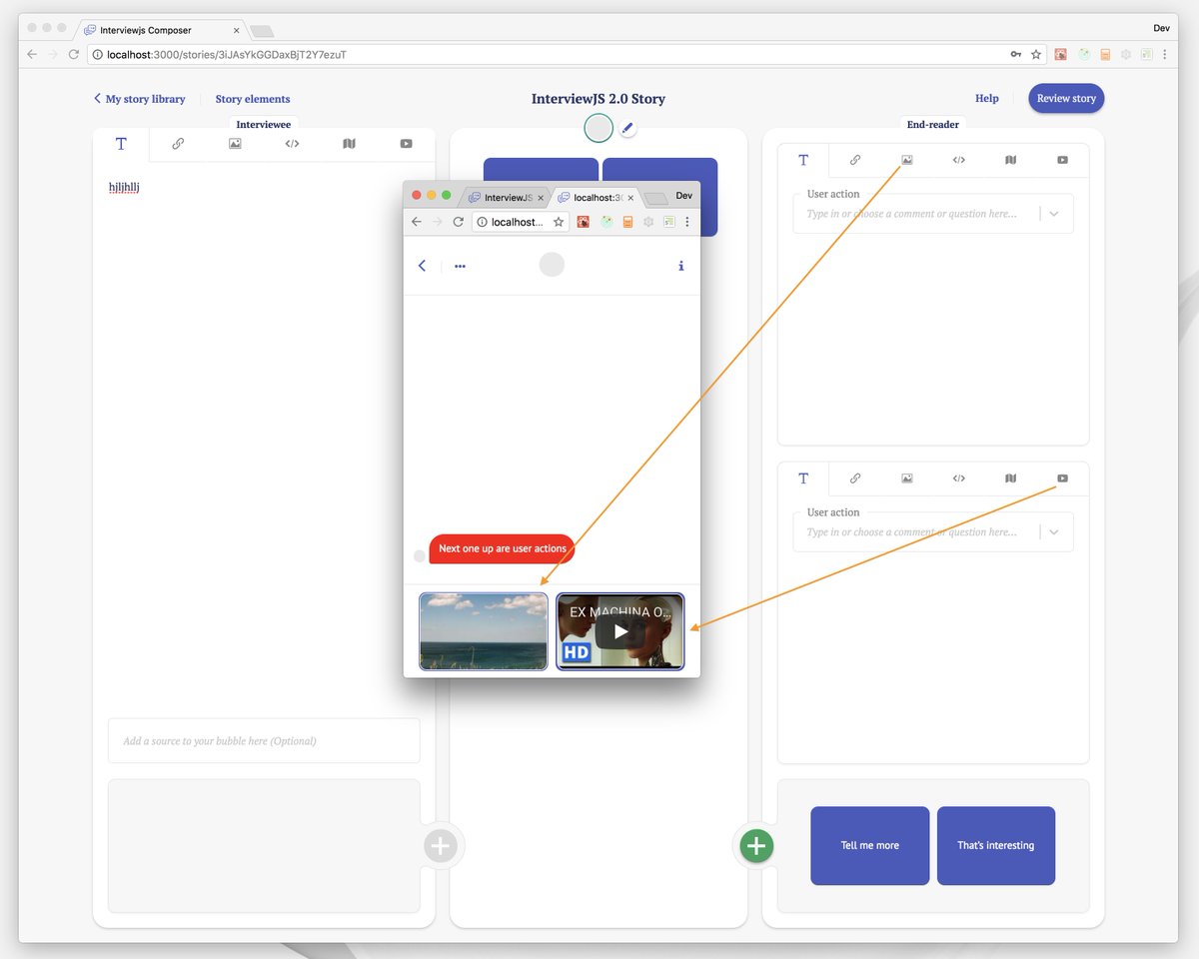Open the Help menu item
The height and width of the screenshot is (959, 1199).
(986, 99)
